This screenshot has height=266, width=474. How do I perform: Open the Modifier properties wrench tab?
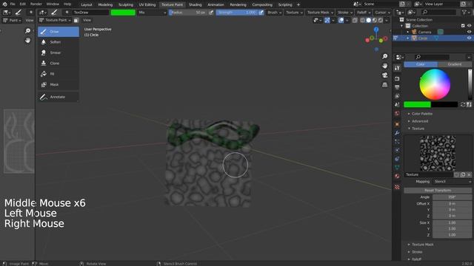pyautogui.click(x=397, y=133)
